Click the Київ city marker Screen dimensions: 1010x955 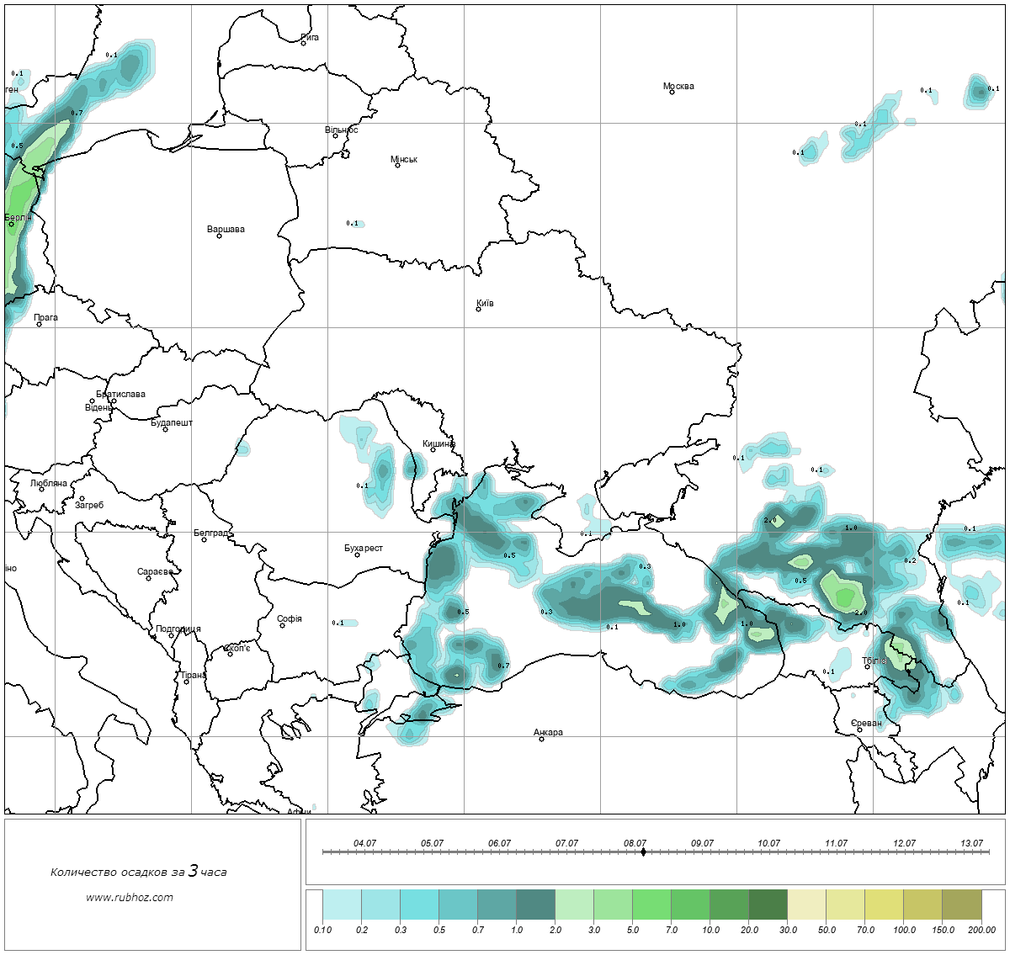tap(478, 309)
